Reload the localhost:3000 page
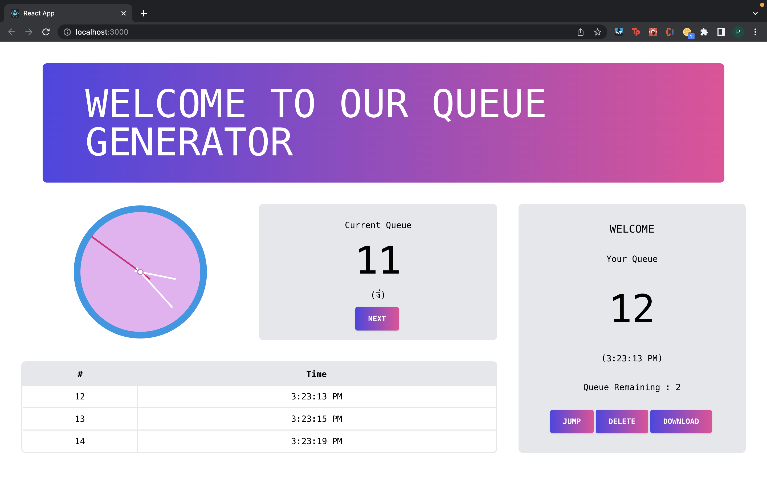This screenshot has height=479, width=767. (x=46, y=32)
